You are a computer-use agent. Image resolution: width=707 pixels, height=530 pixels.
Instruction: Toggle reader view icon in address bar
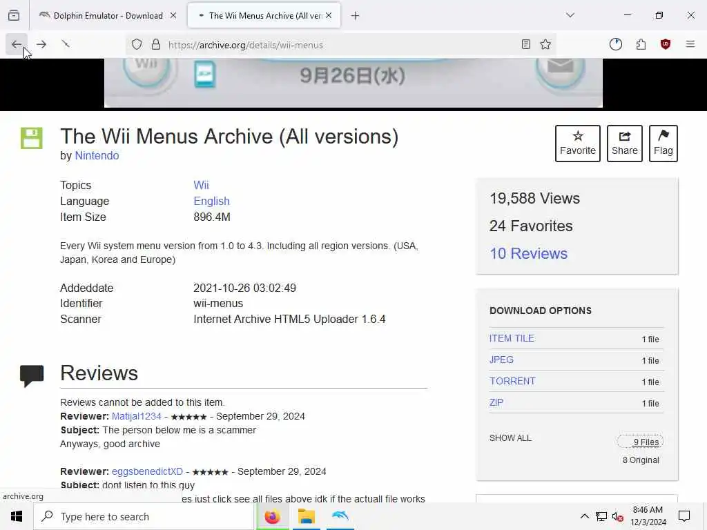coord(525,45)
